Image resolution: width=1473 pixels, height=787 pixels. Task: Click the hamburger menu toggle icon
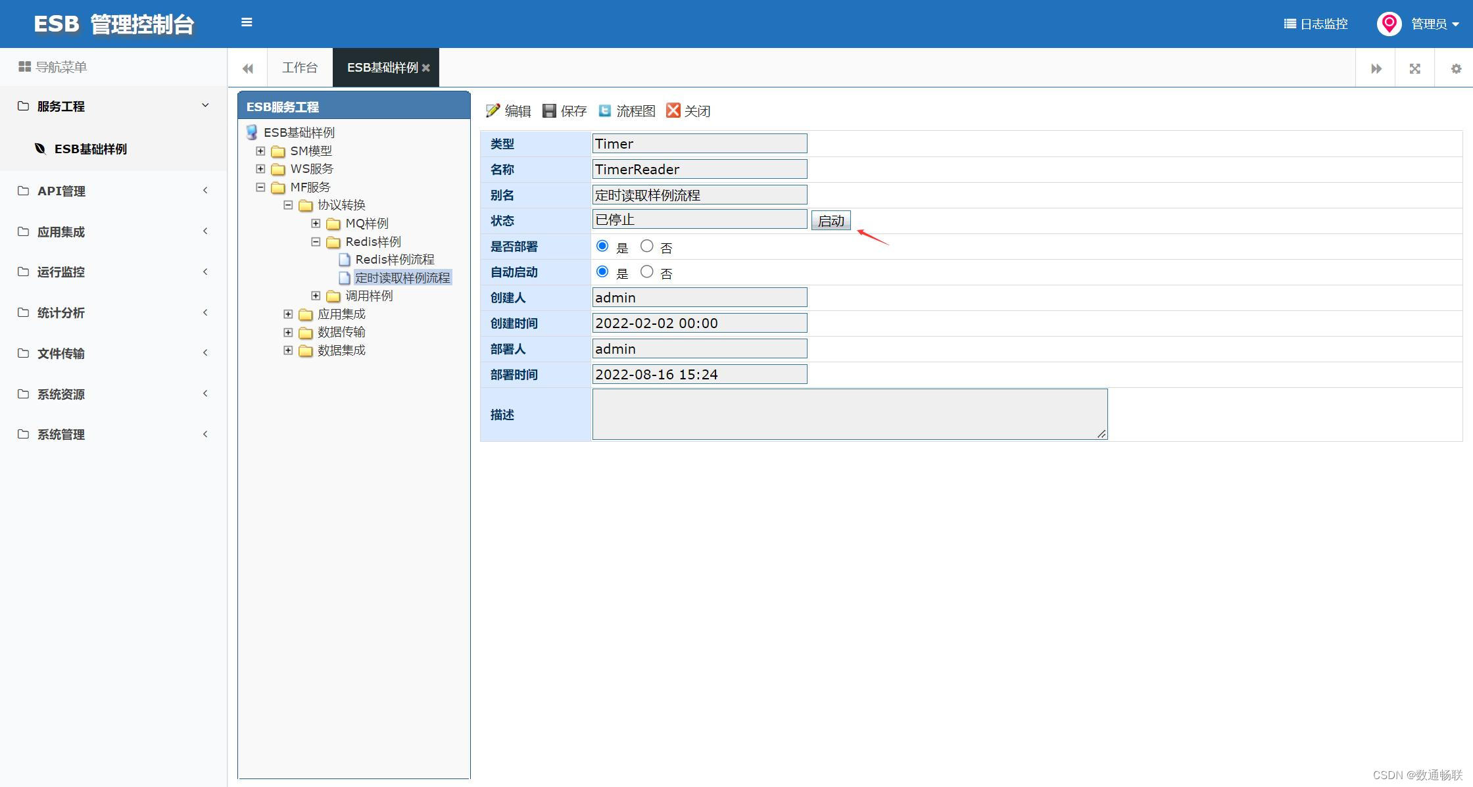coord(247,22)
